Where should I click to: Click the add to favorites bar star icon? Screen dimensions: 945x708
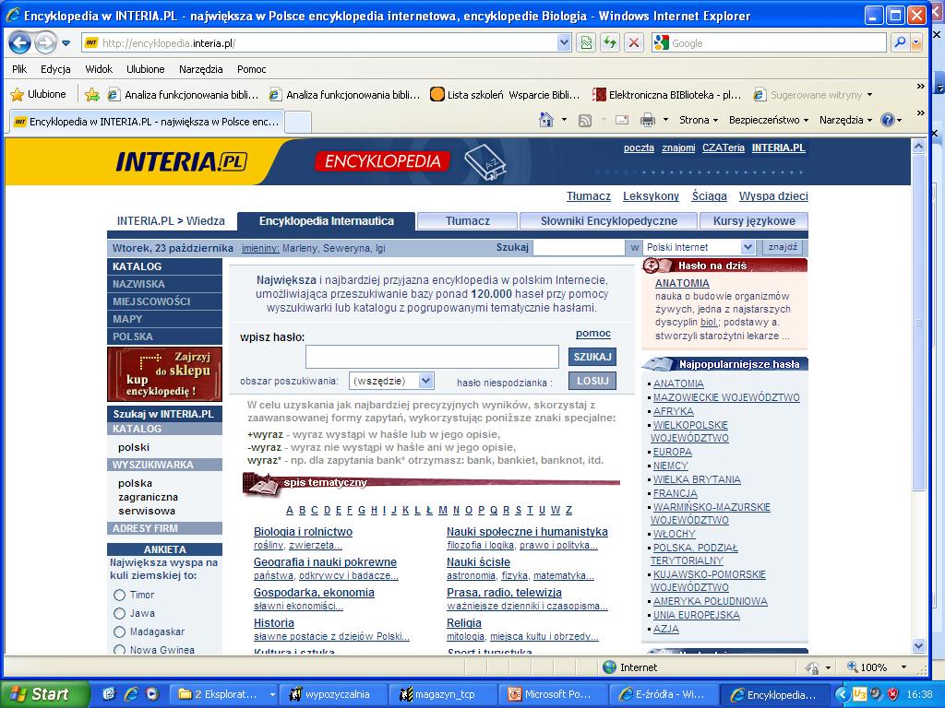[92, 95]
